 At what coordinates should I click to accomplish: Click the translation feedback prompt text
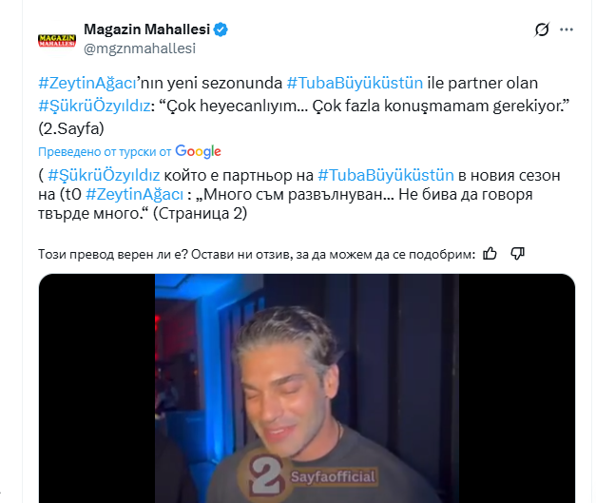257,254
